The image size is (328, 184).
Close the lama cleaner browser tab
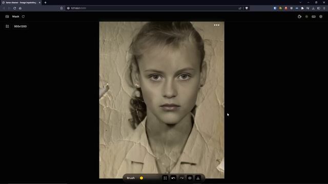(x=39, y=3)
